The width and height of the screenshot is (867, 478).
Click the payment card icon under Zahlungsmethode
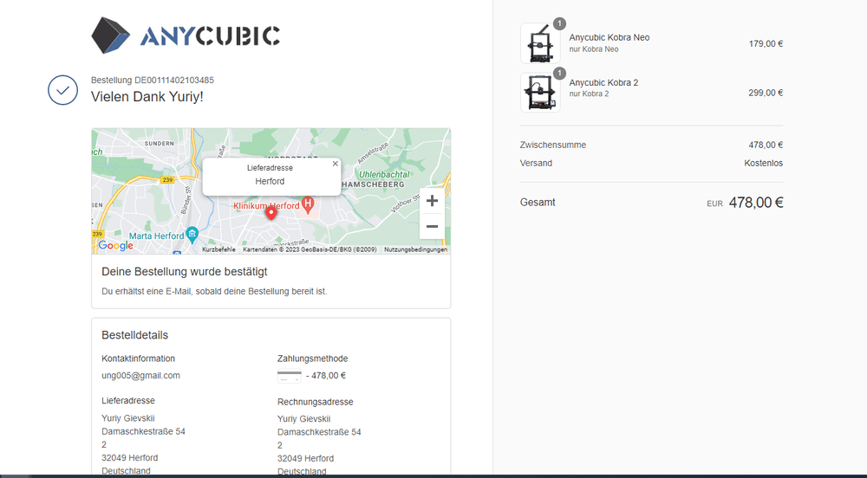pyautogui.click(x=289, y=377)
